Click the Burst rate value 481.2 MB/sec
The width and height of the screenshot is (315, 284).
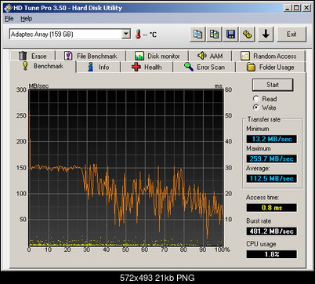[272, 231]
